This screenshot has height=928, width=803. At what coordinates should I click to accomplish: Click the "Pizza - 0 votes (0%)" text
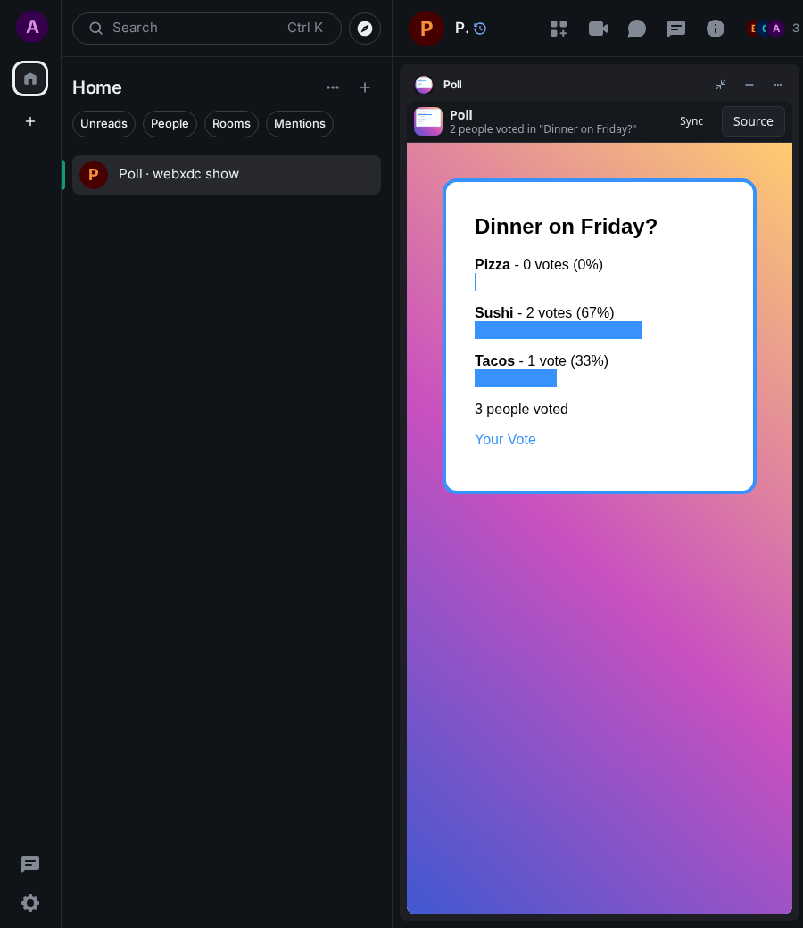[x=539, y=264]
